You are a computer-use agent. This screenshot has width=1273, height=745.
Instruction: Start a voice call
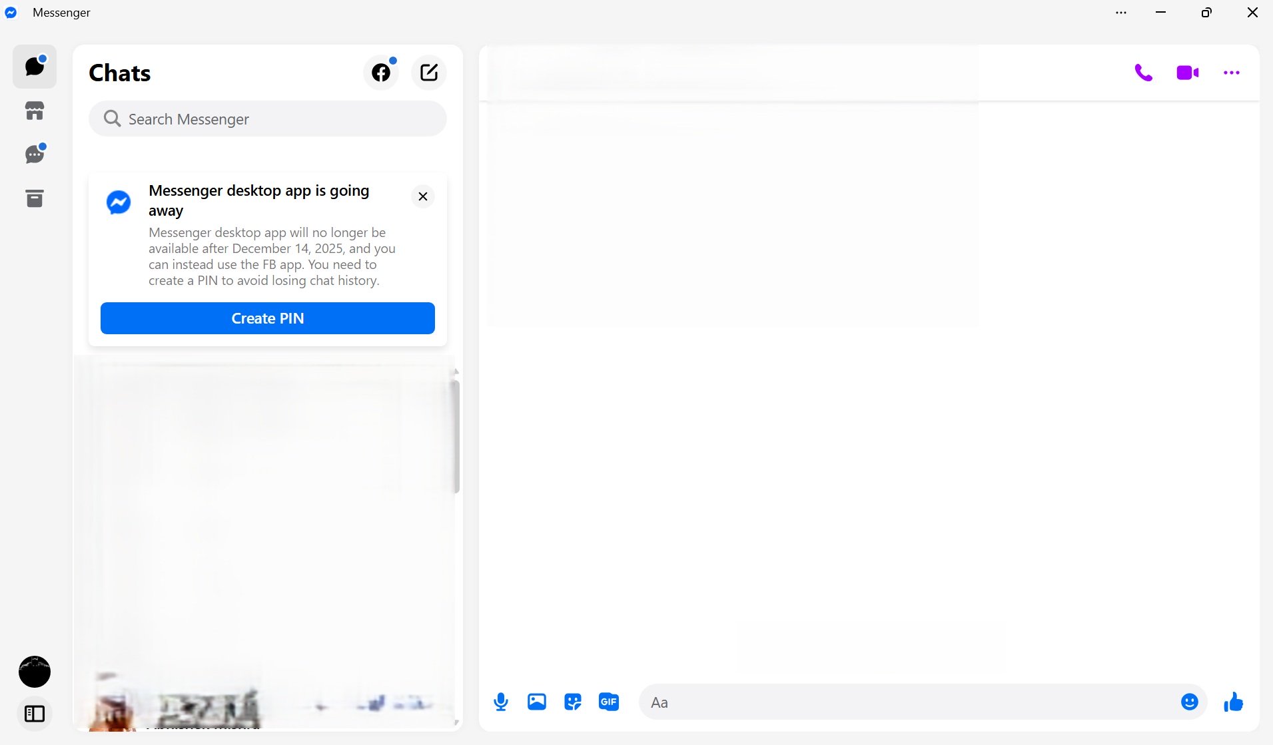tap(1144, 73)
